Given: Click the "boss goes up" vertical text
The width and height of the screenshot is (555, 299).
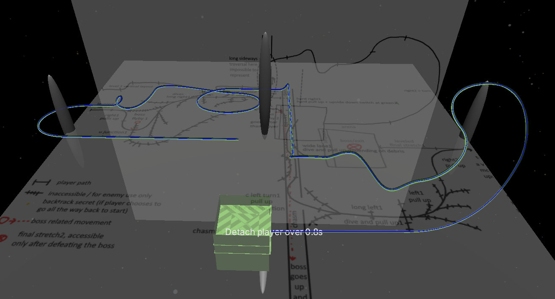Looking at the screenshot, I should (299, 277).
